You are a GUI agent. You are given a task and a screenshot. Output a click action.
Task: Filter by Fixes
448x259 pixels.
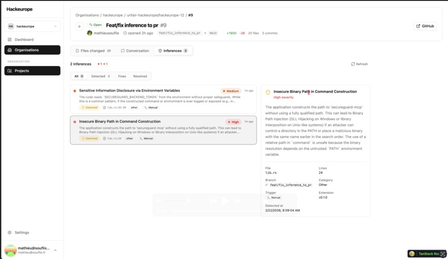point(122,77)
